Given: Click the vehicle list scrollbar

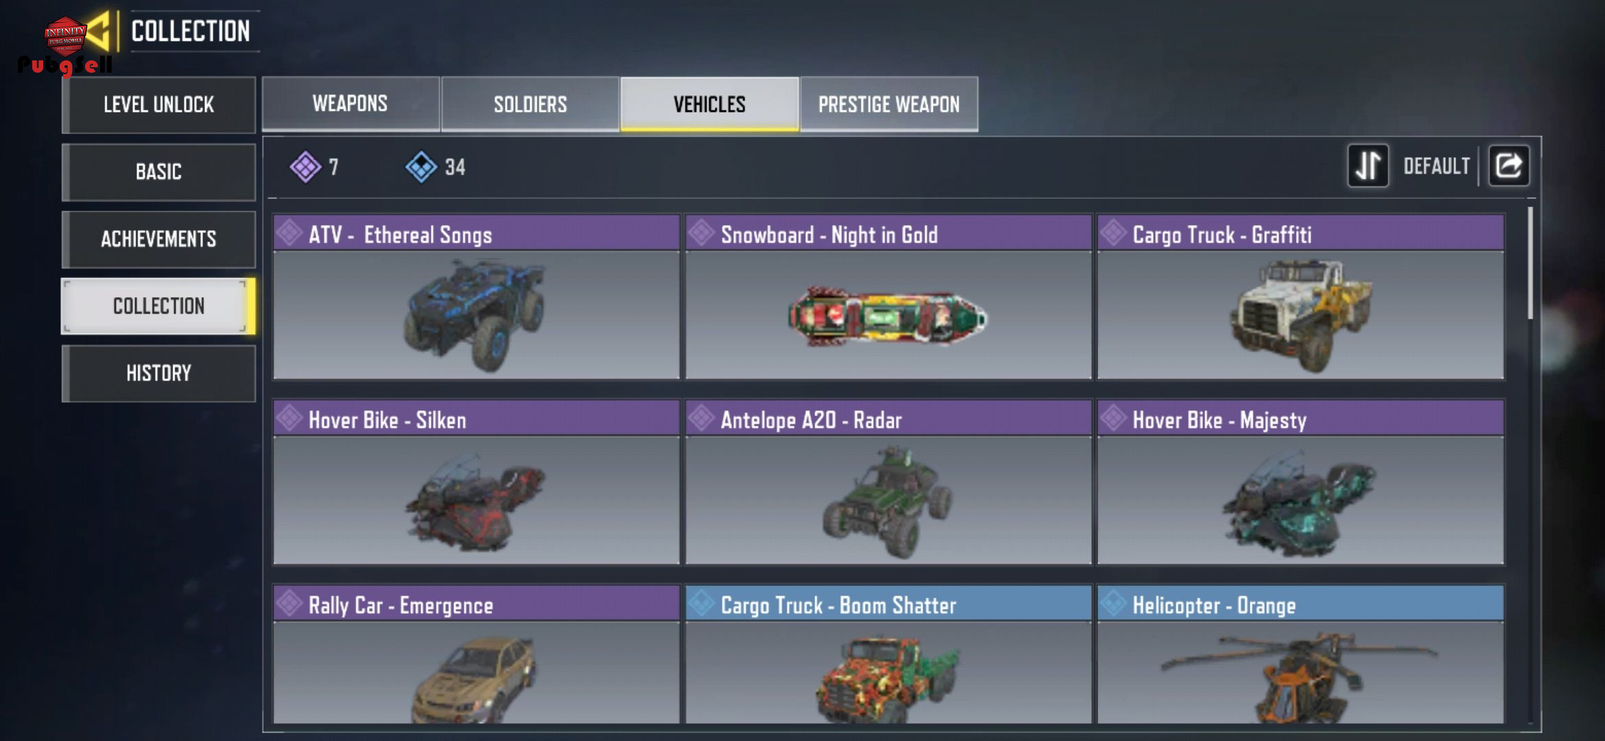Looking at the screenshot, I should tap(1530, 263).
